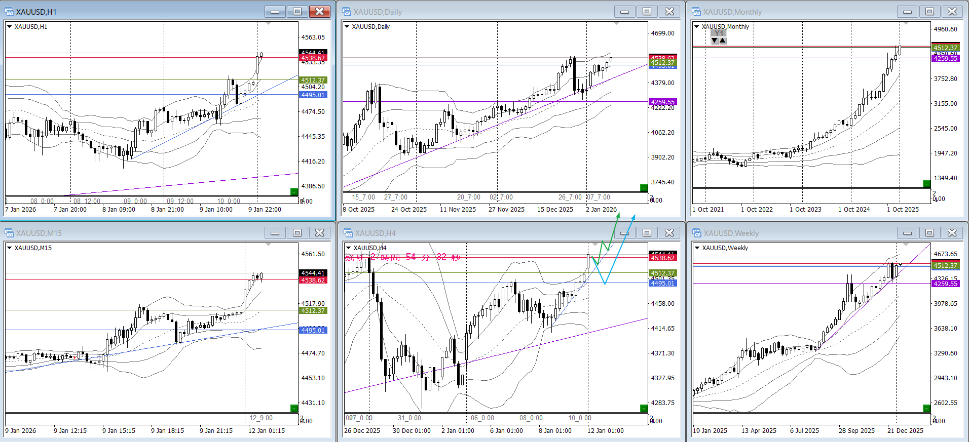
Task: Toggle the Y1 button on Monthly chart
Action: click(x=718, y=33)
